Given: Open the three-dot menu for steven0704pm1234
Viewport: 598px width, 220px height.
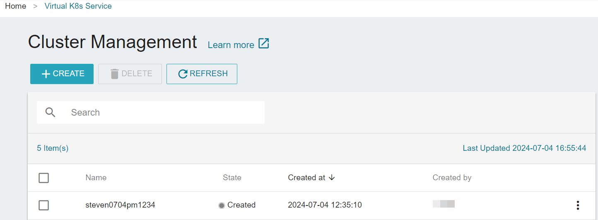Looking at the screenshot, I should tap(578, 205).
